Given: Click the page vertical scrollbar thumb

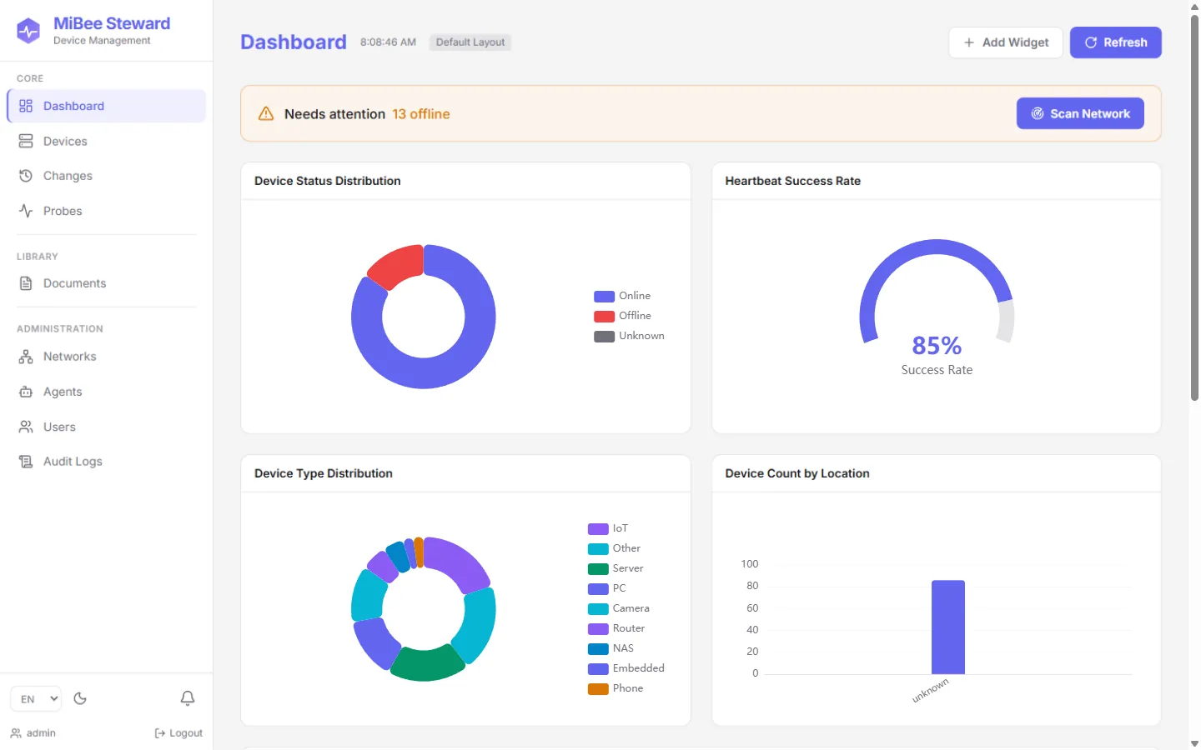Looking at the screenshot, I should pyautogui.click(x=1194, y=208).
